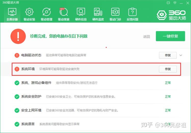Click green check icon beside 系统语言
The height and width of the screenshot is (133, 191).
coord(17,124)
